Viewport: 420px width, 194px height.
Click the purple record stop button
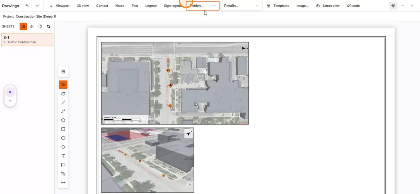10,92
